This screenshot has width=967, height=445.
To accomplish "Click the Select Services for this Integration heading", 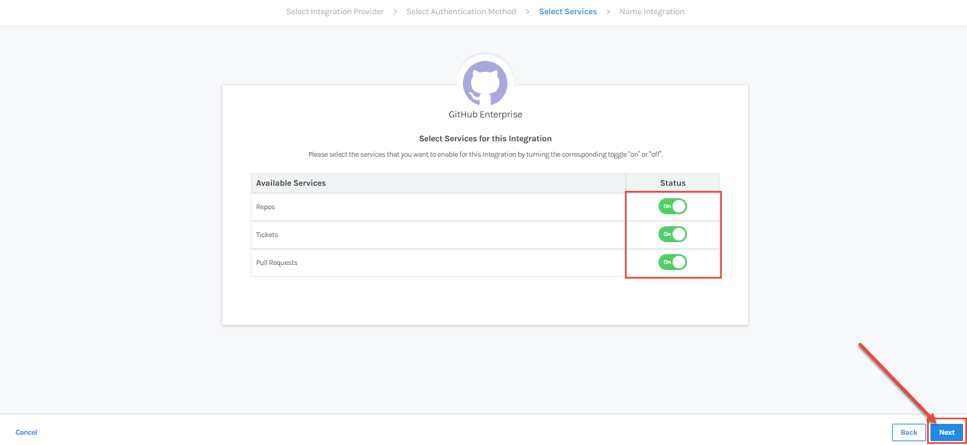I will coord(485,138).
